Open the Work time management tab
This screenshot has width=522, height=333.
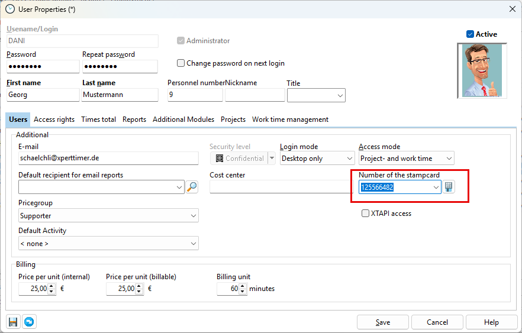290,119
